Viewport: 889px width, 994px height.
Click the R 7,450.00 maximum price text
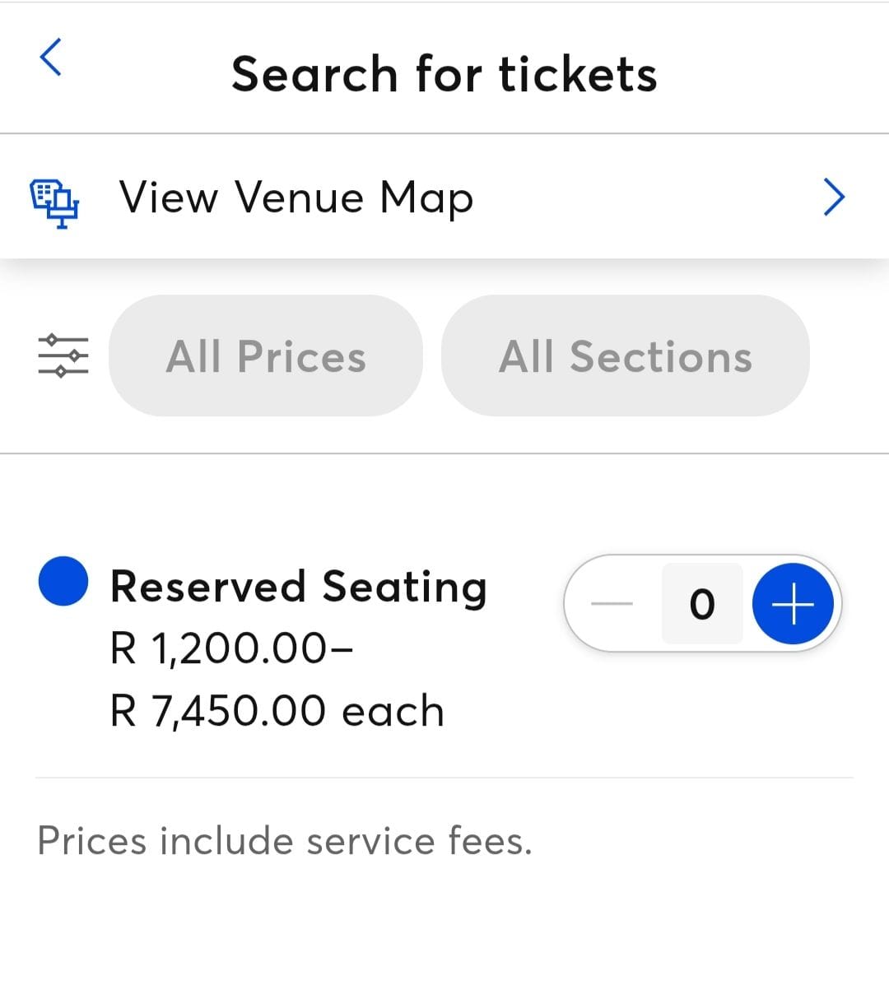pyautogui.click(x=219, y=711)
